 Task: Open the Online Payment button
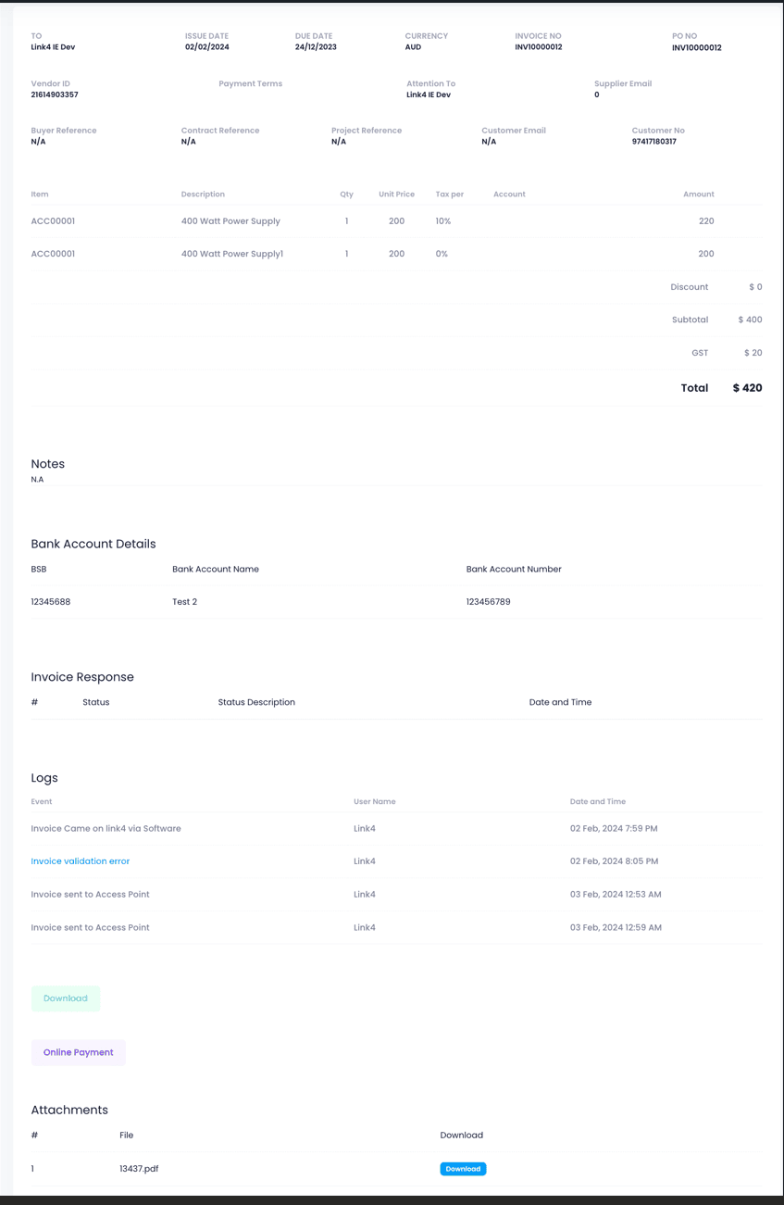click(x=79, y=1052)
